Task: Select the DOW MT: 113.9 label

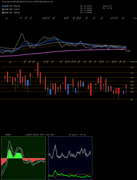Action: pyautogui.click(x=12, y=9)
